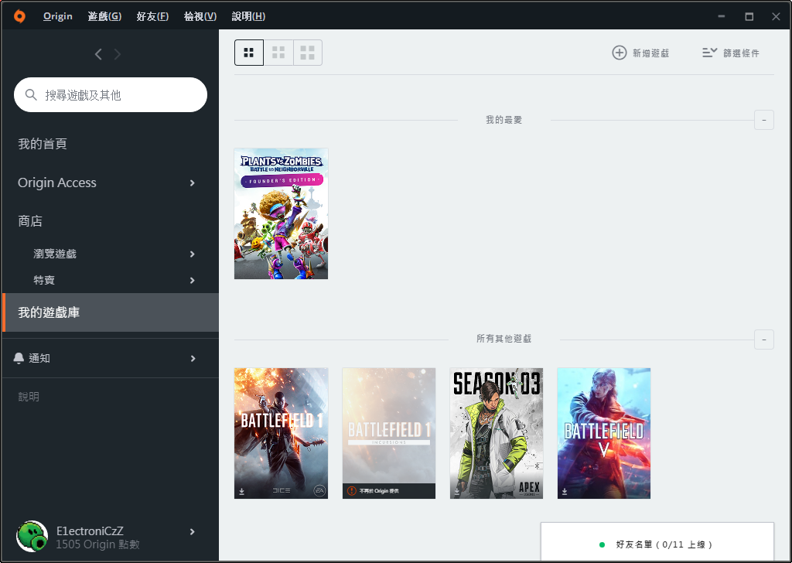
Task: Click the E1ectroniCzZ username
Action: pos(90,531)
